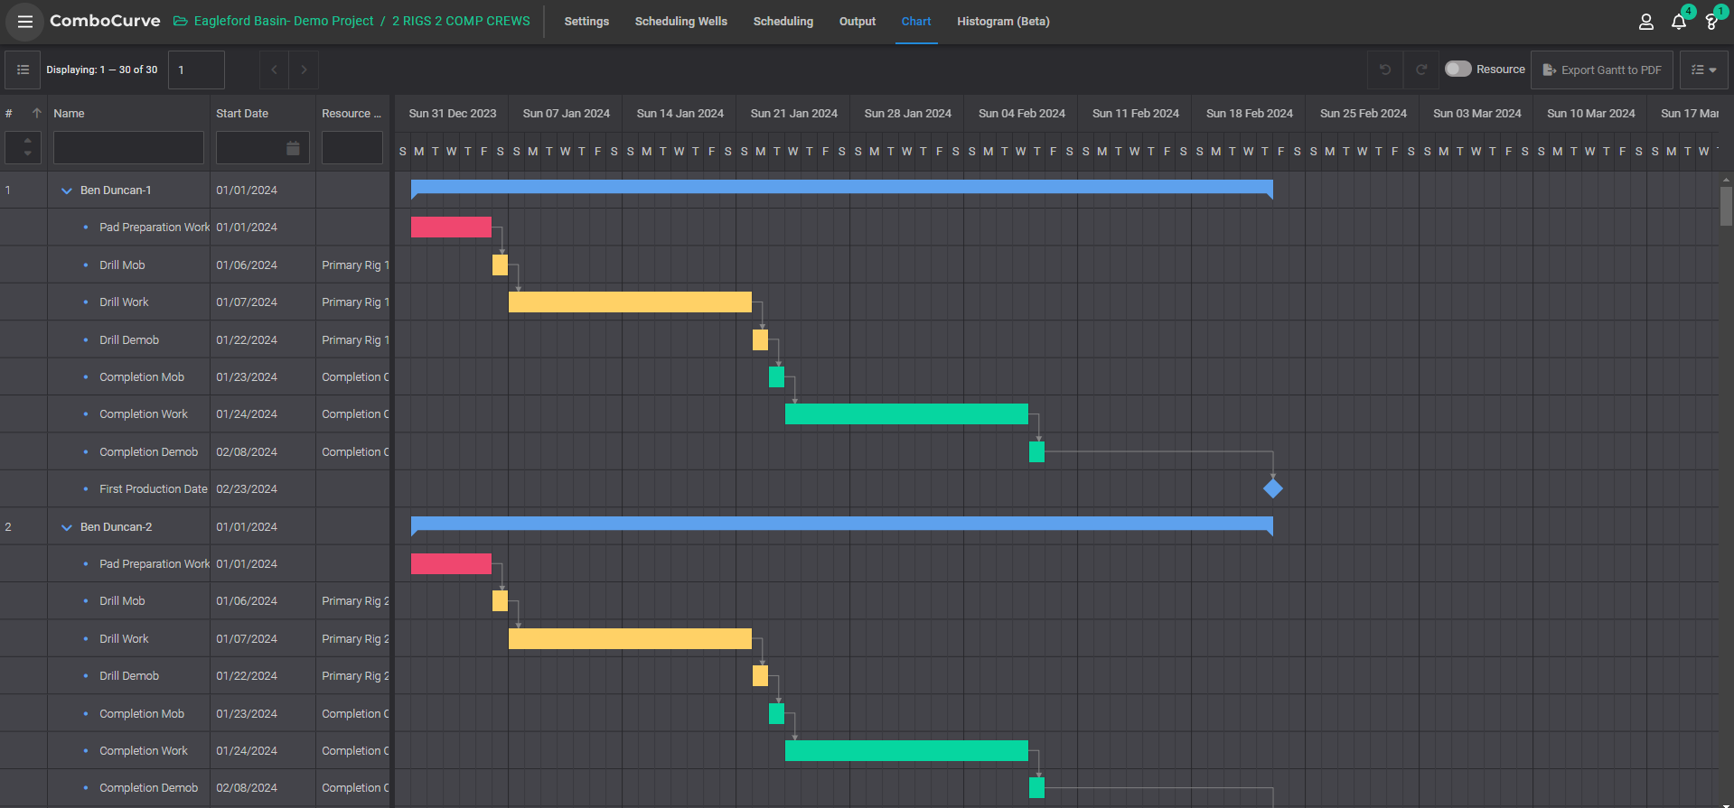Viewport: 1734px width, 808px height.
Task: Open the help question mark icon
Action: click(x=1711, y=22)
